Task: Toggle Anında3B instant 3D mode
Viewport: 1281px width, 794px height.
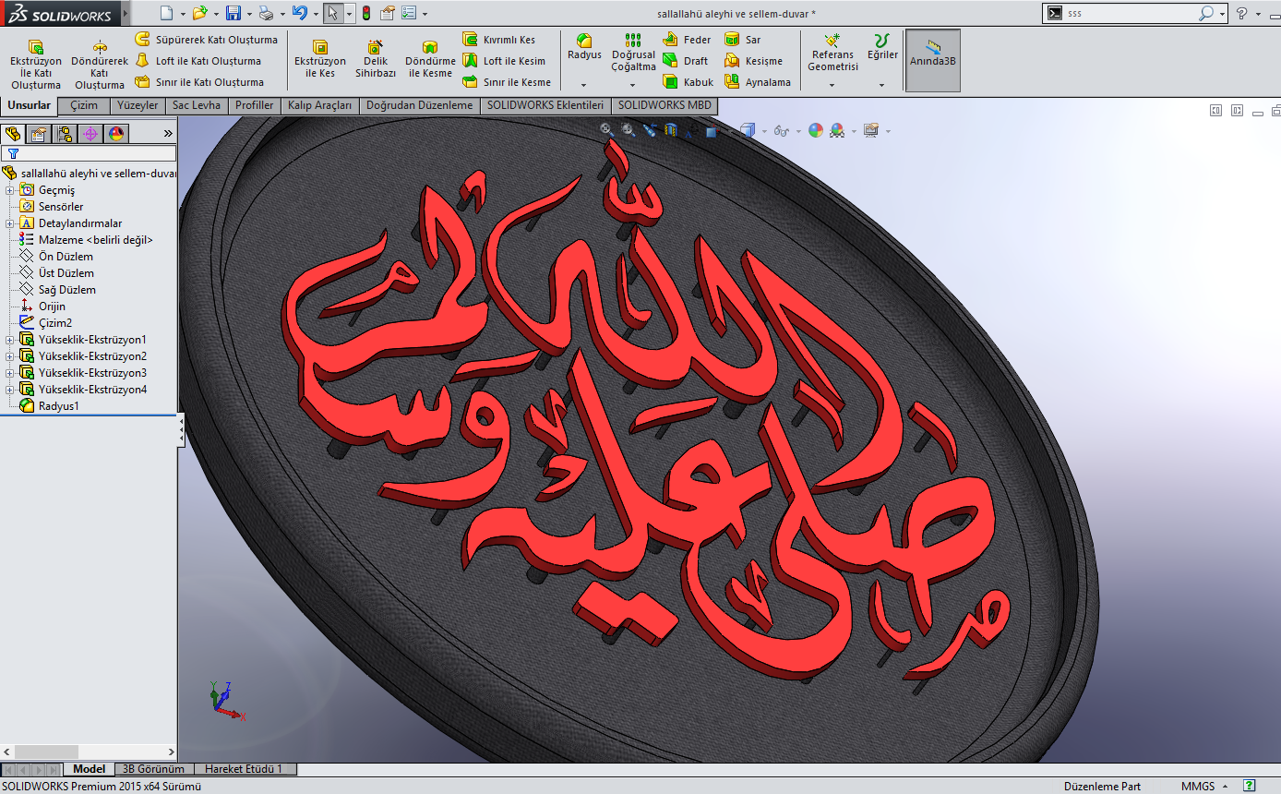Action: [x=933, y=60]
